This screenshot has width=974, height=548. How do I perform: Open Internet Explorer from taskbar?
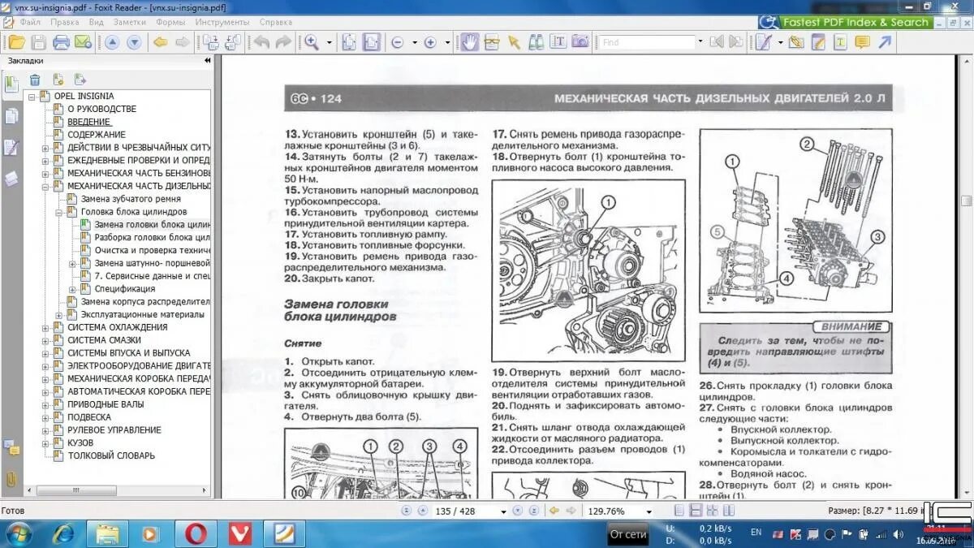62,533
